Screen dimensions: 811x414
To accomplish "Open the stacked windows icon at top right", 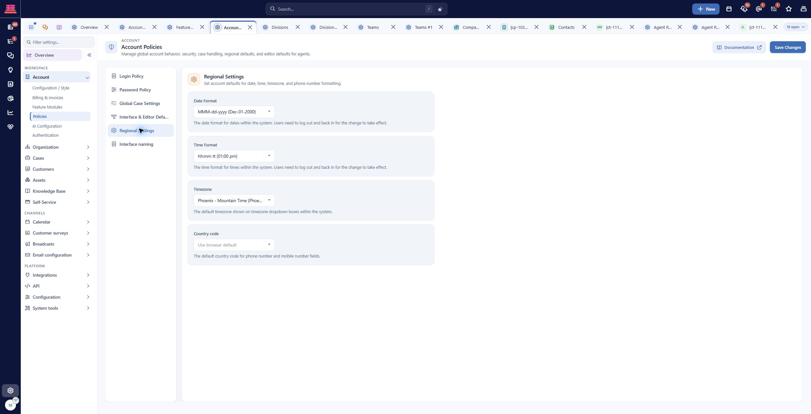I will tap(804, 9).
